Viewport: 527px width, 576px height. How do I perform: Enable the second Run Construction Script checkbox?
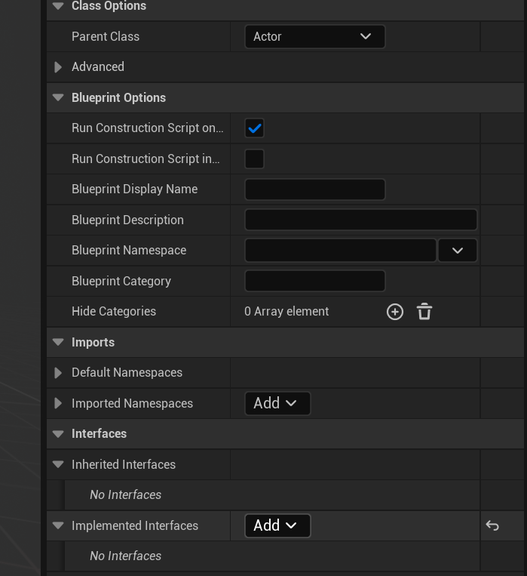tap(255, 159)
